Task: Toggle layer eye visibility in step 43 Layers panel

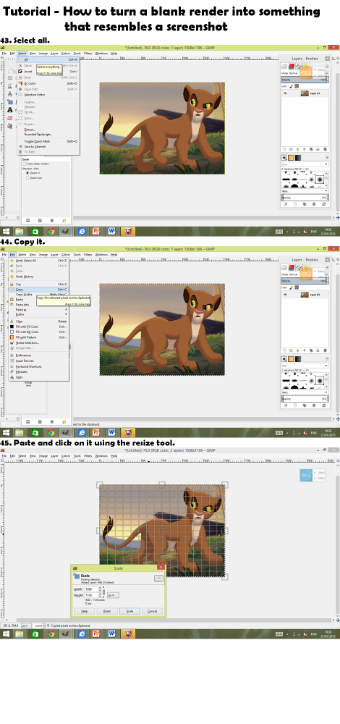Action: 285,93
